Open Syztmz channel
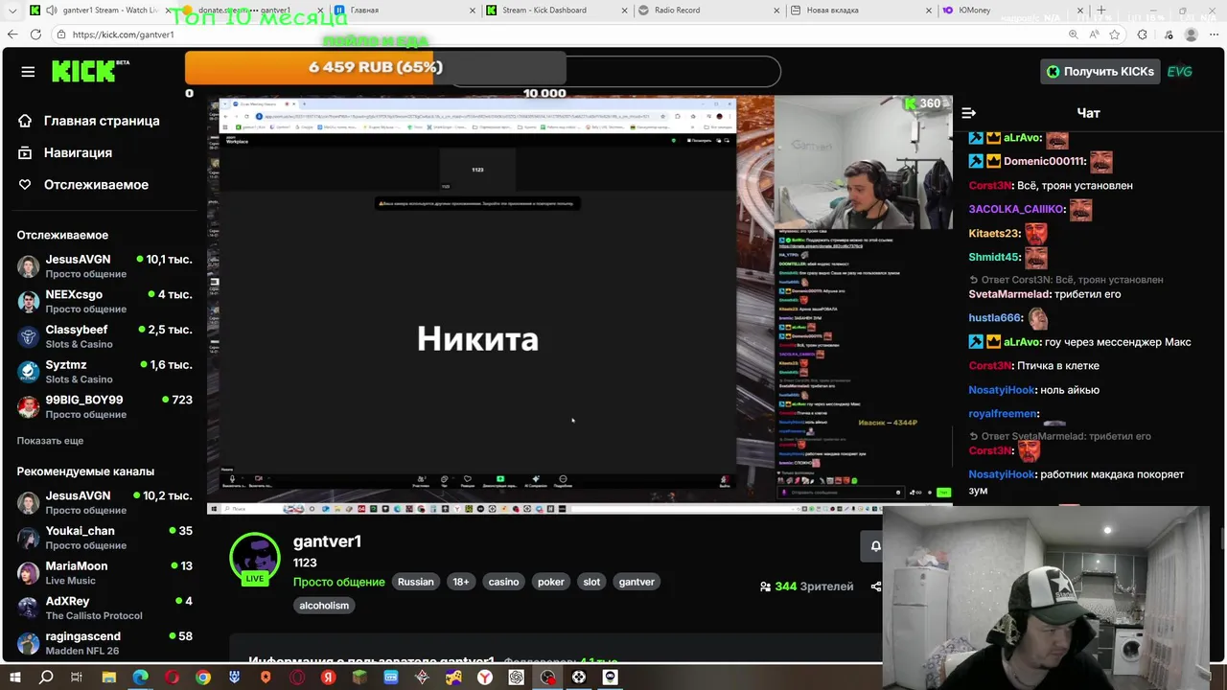This screenshot has width=1227, height=690. 104,372
